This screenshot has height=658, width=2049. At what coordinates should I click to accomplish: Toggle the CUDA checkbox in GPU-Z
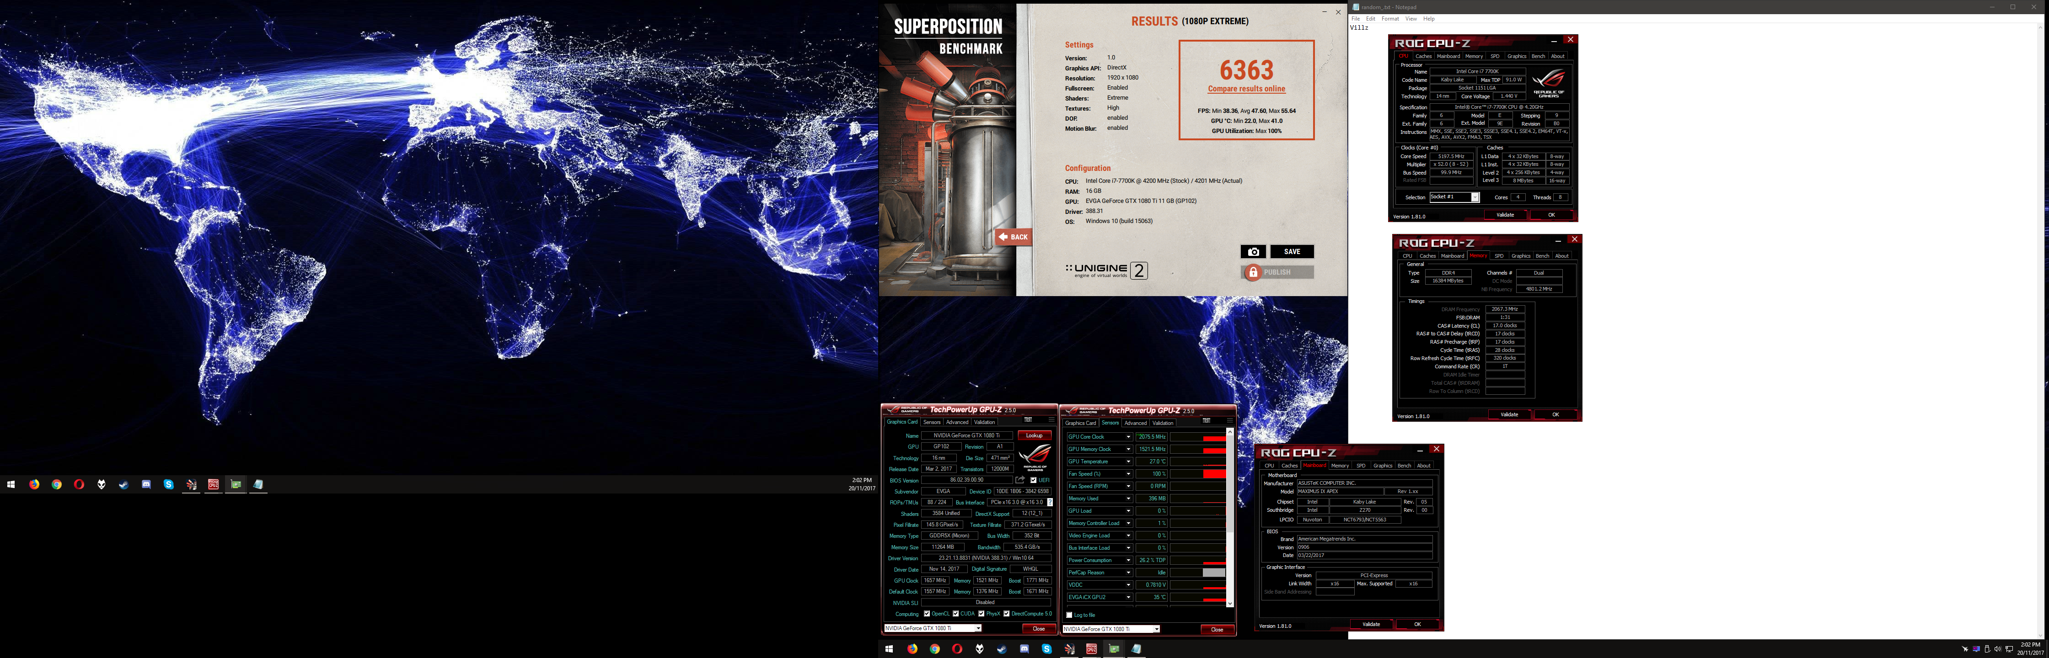[x=955, y=614]
